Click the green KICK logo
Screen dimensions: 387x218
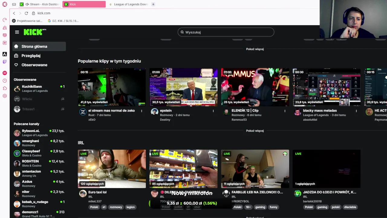(35, 32)
